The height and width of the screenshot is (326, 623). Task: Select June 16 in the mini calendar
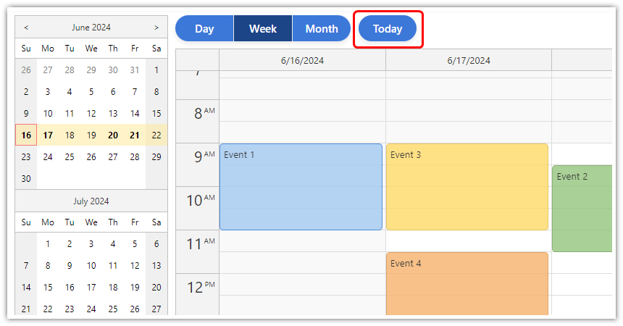[x=26, y=135]
